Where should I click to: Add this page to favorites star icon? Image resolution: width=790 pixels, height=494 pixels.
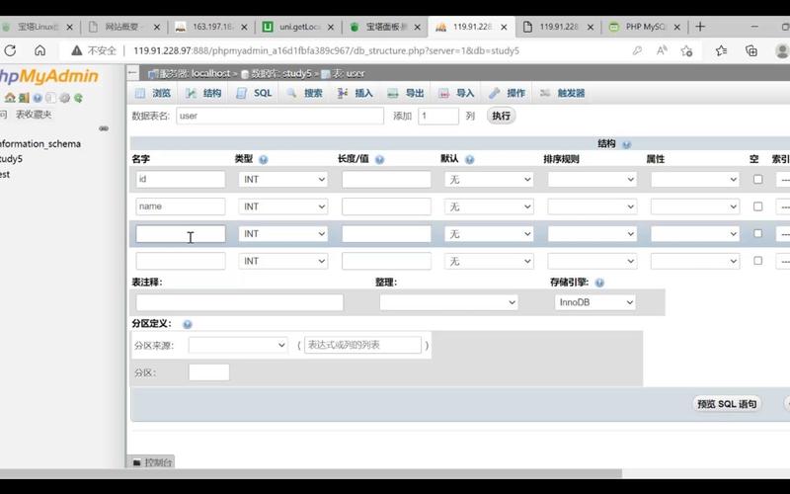point(686,50)
